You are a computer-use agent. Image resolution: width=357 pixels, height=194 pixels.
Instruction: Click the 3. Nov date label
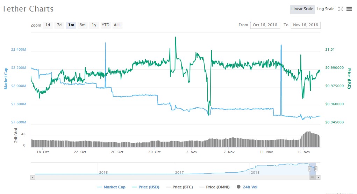coord(192,152)
